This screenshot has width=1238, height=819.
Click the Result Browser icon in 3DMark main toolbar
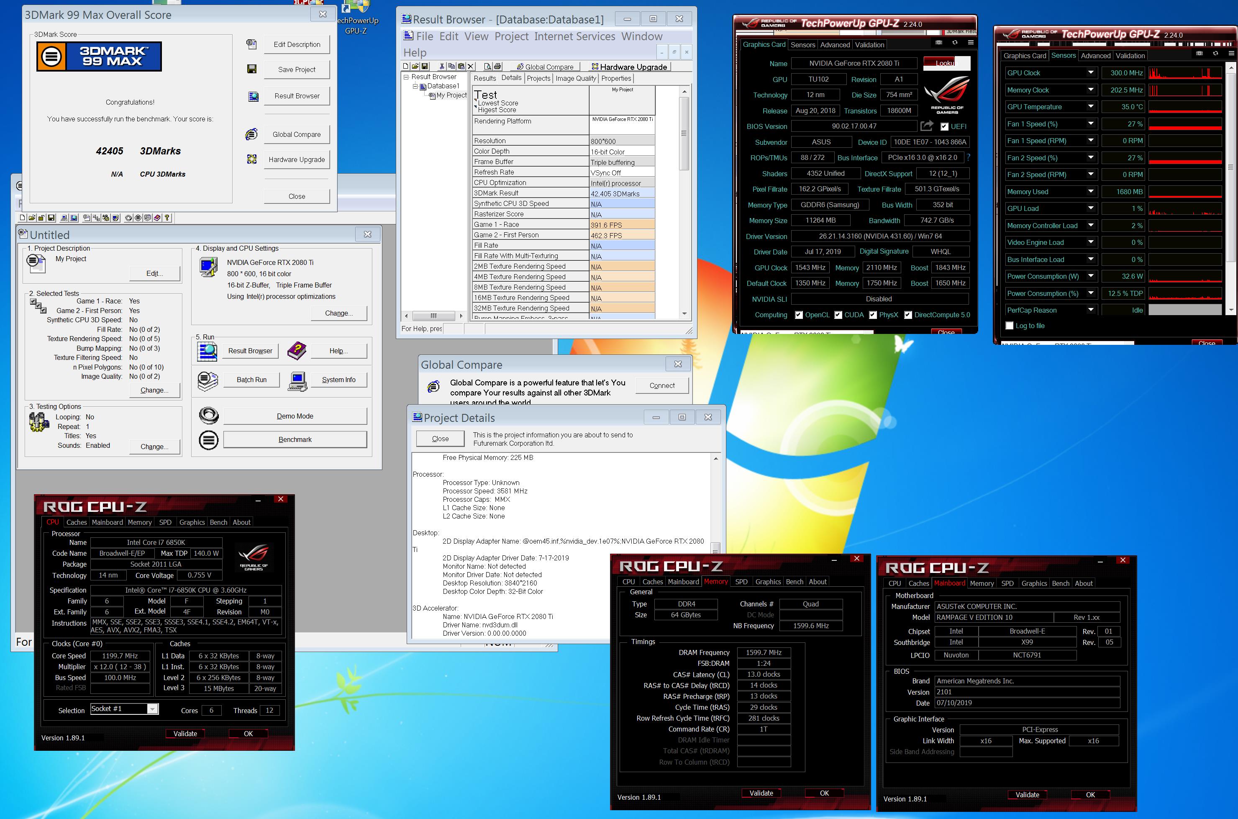click(x=74, y=218)
